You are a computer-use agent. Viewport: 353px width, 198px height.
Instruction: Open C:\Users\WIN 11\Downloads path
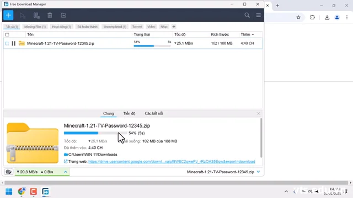point(93,155)
